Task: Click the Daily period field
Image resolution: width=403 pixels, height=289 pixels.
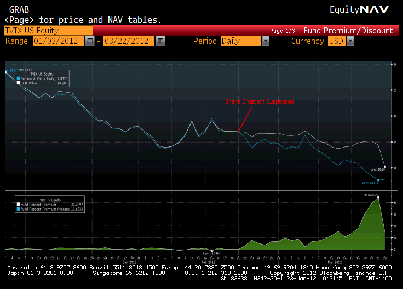Action: 241,41
